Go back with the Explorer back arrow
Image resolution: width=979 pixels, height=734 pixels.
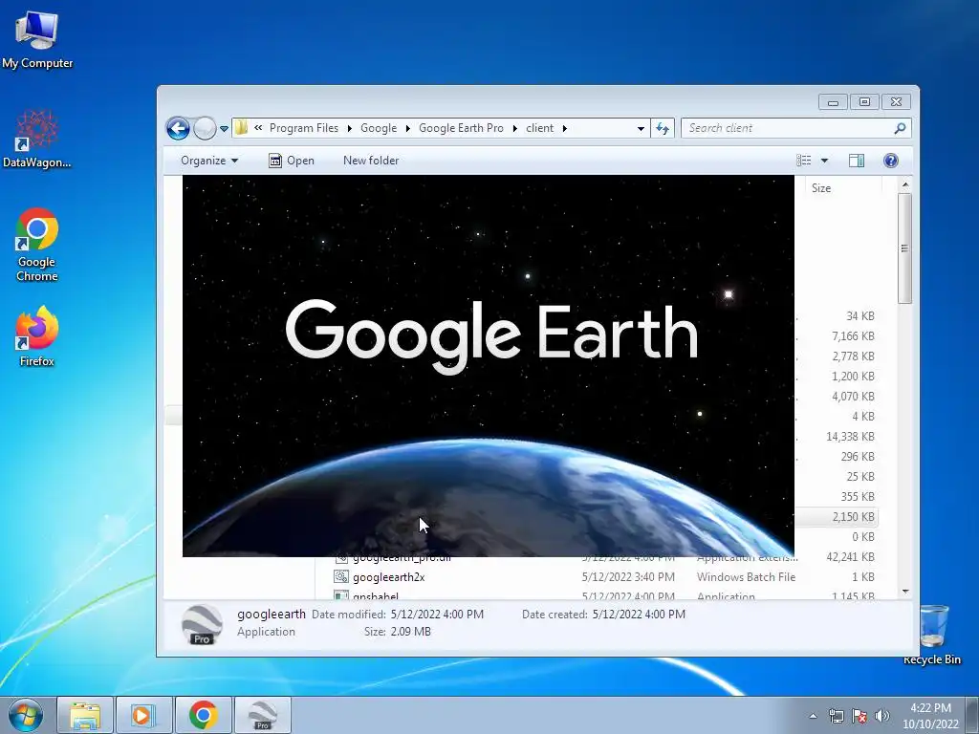click(x=178, y=129)
